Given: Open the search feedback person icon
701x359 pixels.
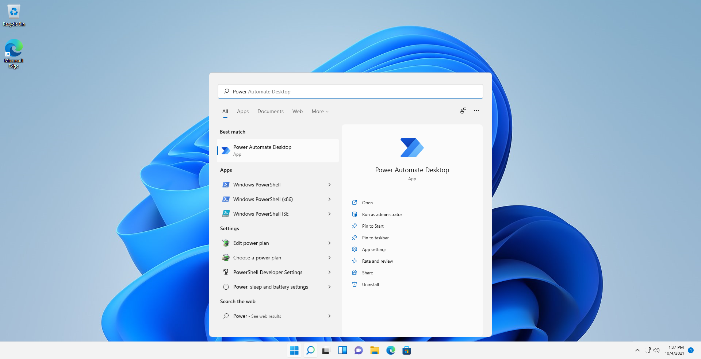Looking at the screenshot, I should [x=463, y=111].
